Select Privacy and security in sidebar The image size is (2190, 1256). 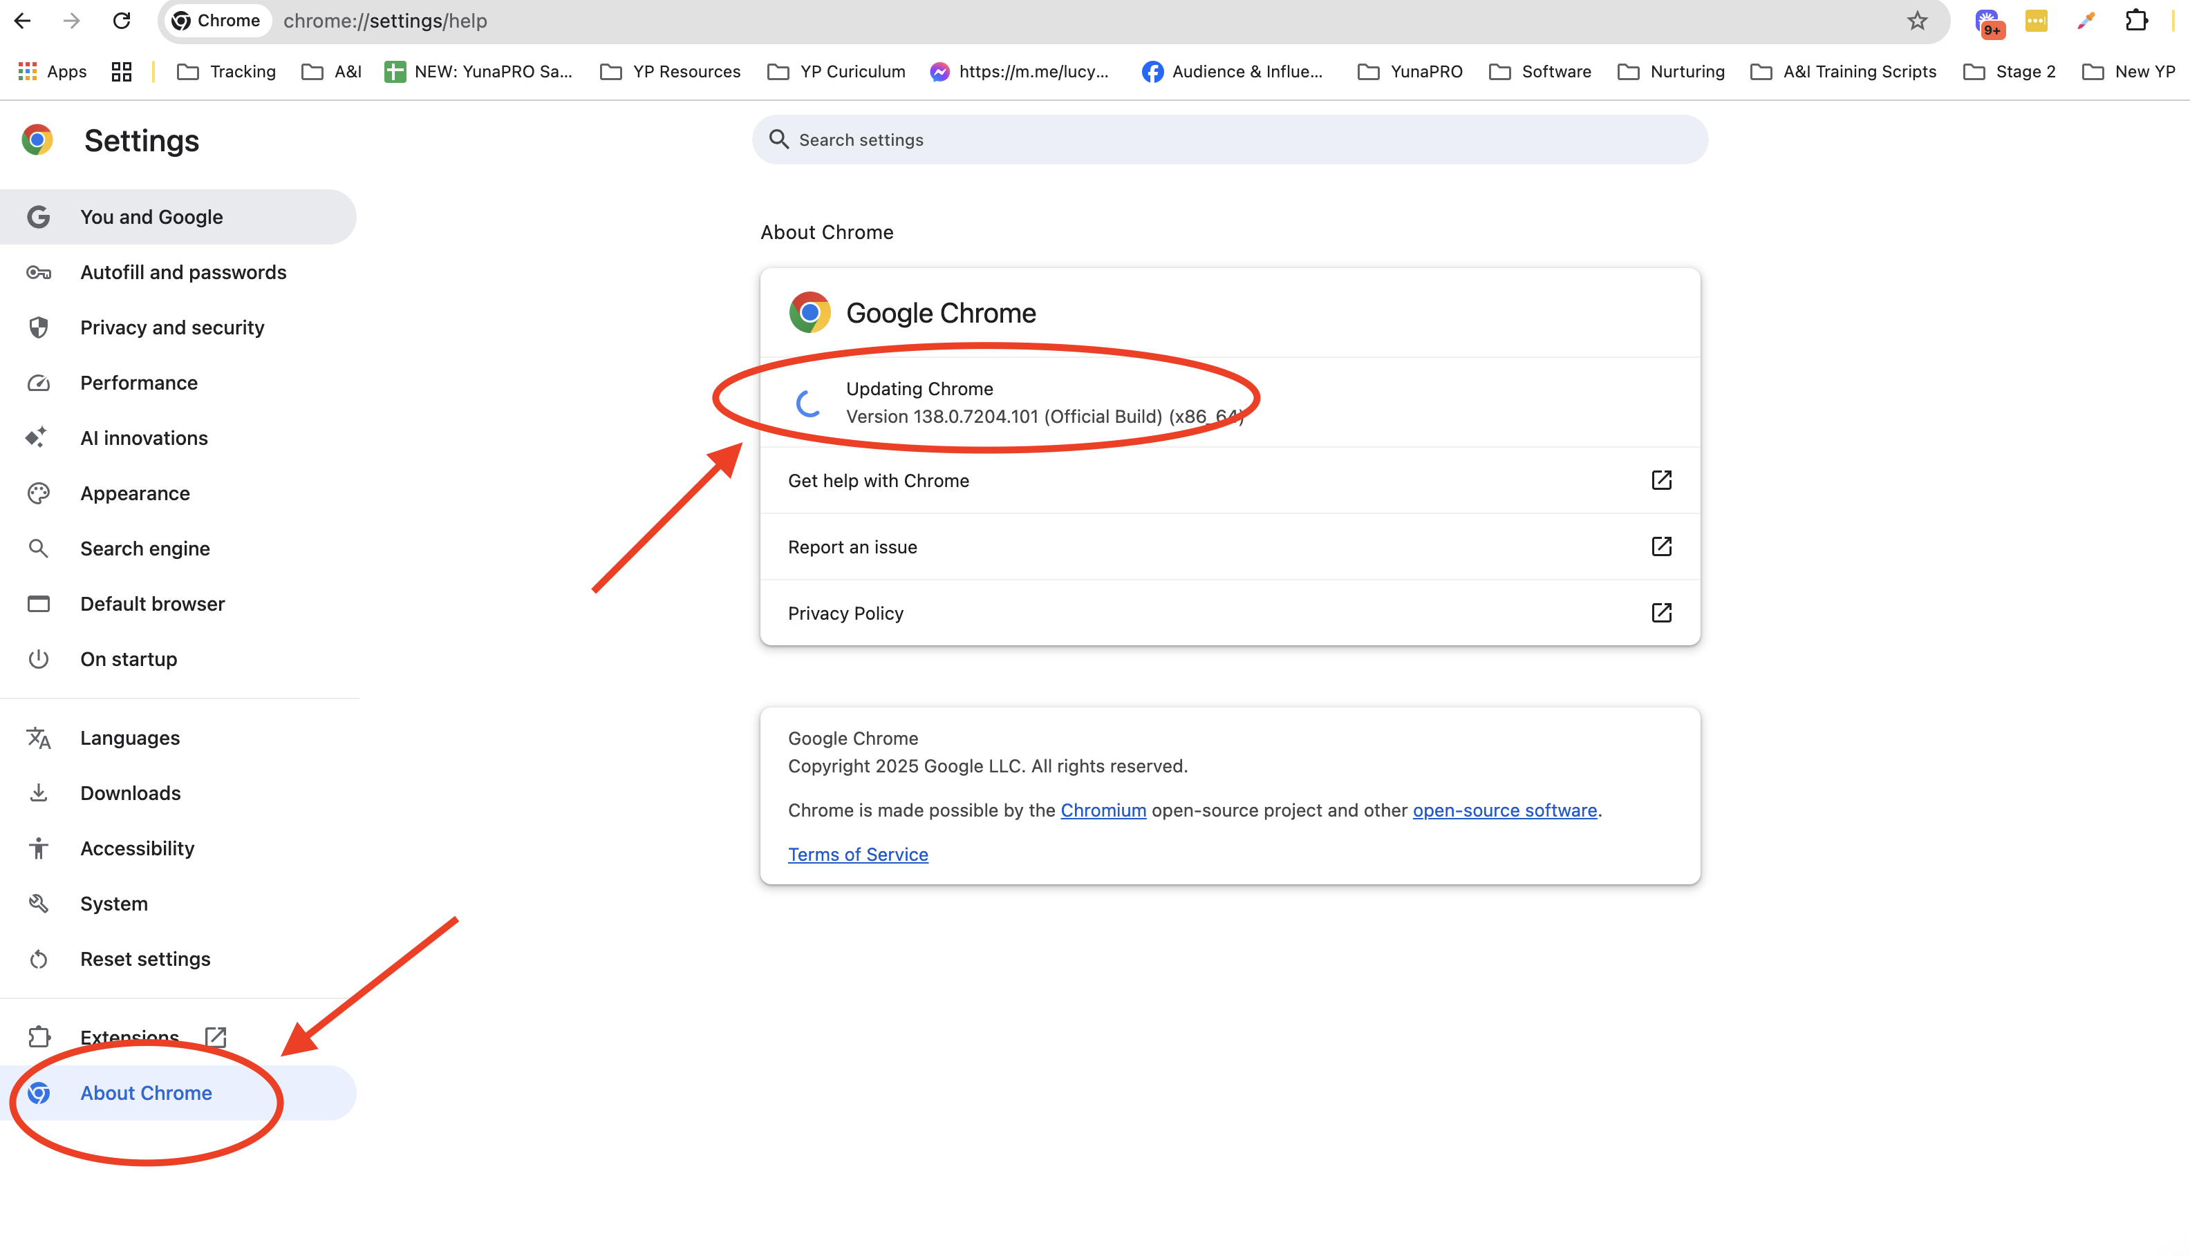coord(171,327)
